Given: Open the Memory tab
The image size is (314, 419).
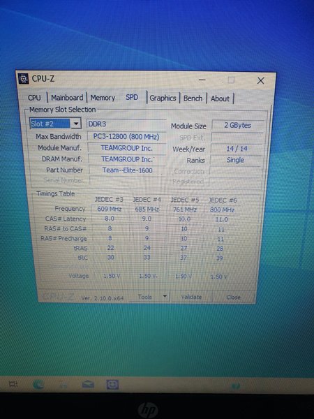Looking at the screenshot, I should coord(103,98).
